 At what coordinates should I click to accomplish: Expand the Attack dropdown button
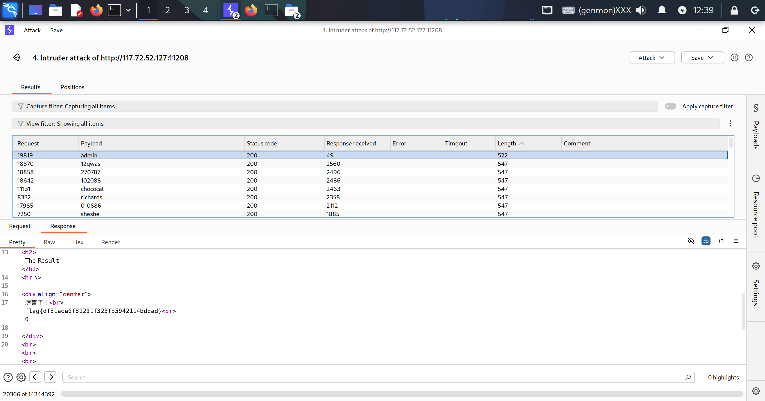coord(652,58)
